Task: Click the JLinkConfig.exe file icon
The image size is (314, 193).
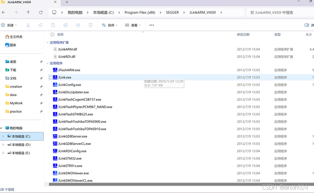Action: [55, 85]
